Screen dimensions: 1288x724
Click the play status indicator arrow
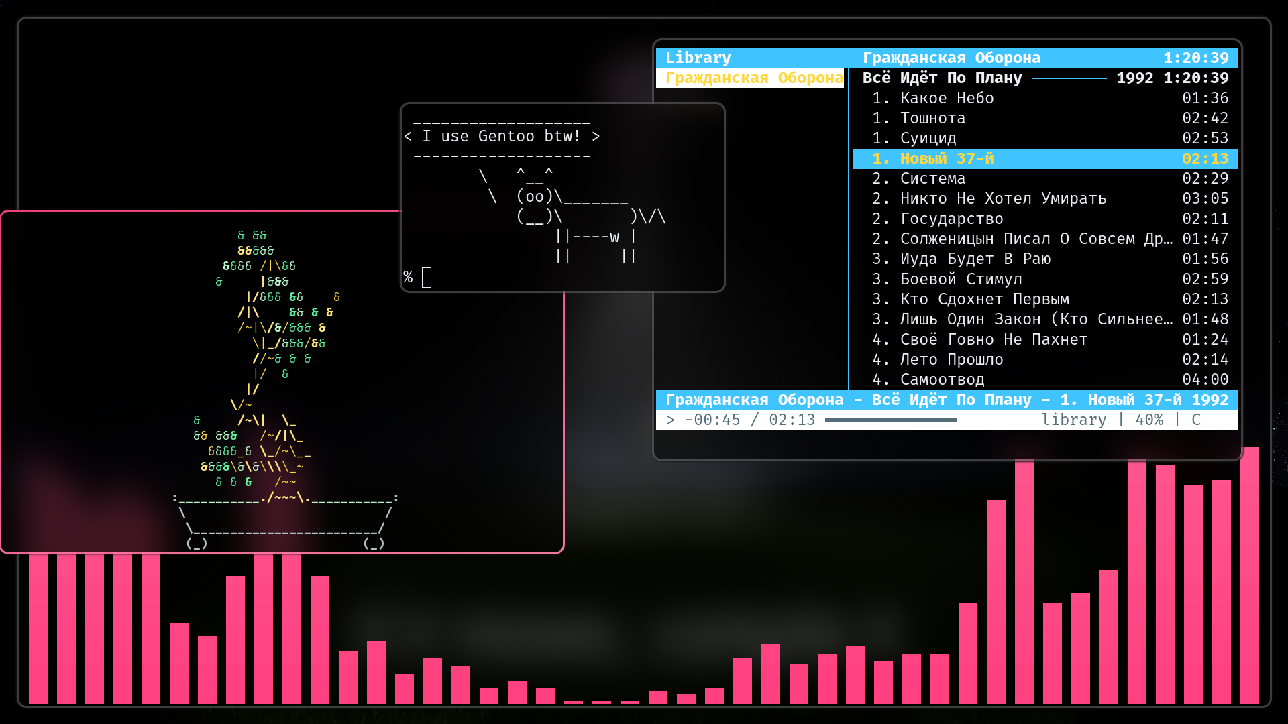(669, 420)
